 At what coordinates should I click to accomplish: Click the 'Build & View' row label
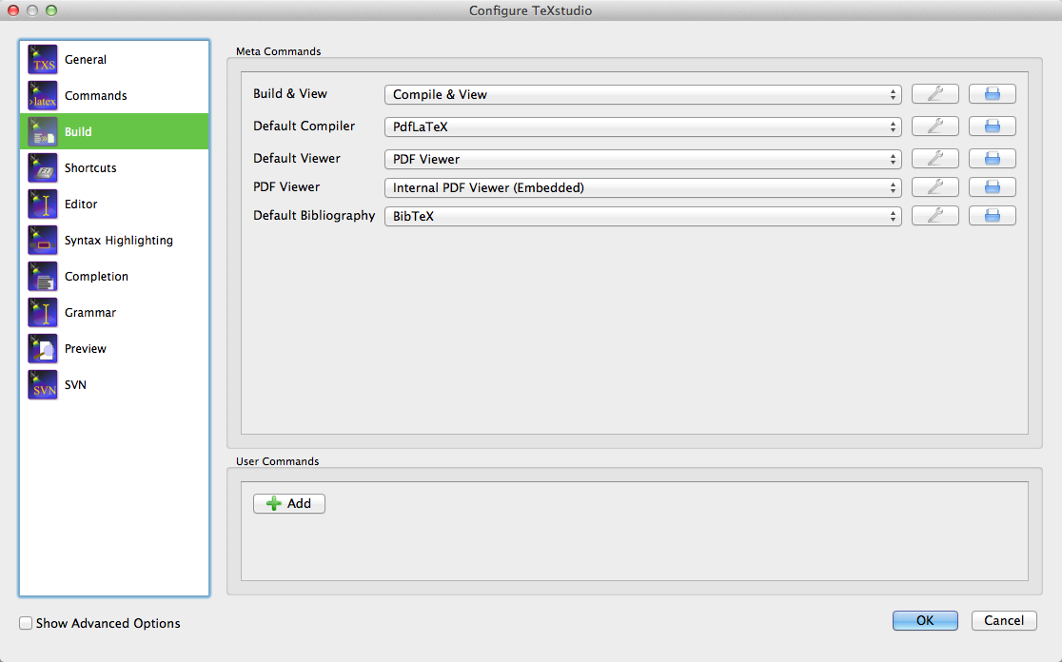click(290, 94)
